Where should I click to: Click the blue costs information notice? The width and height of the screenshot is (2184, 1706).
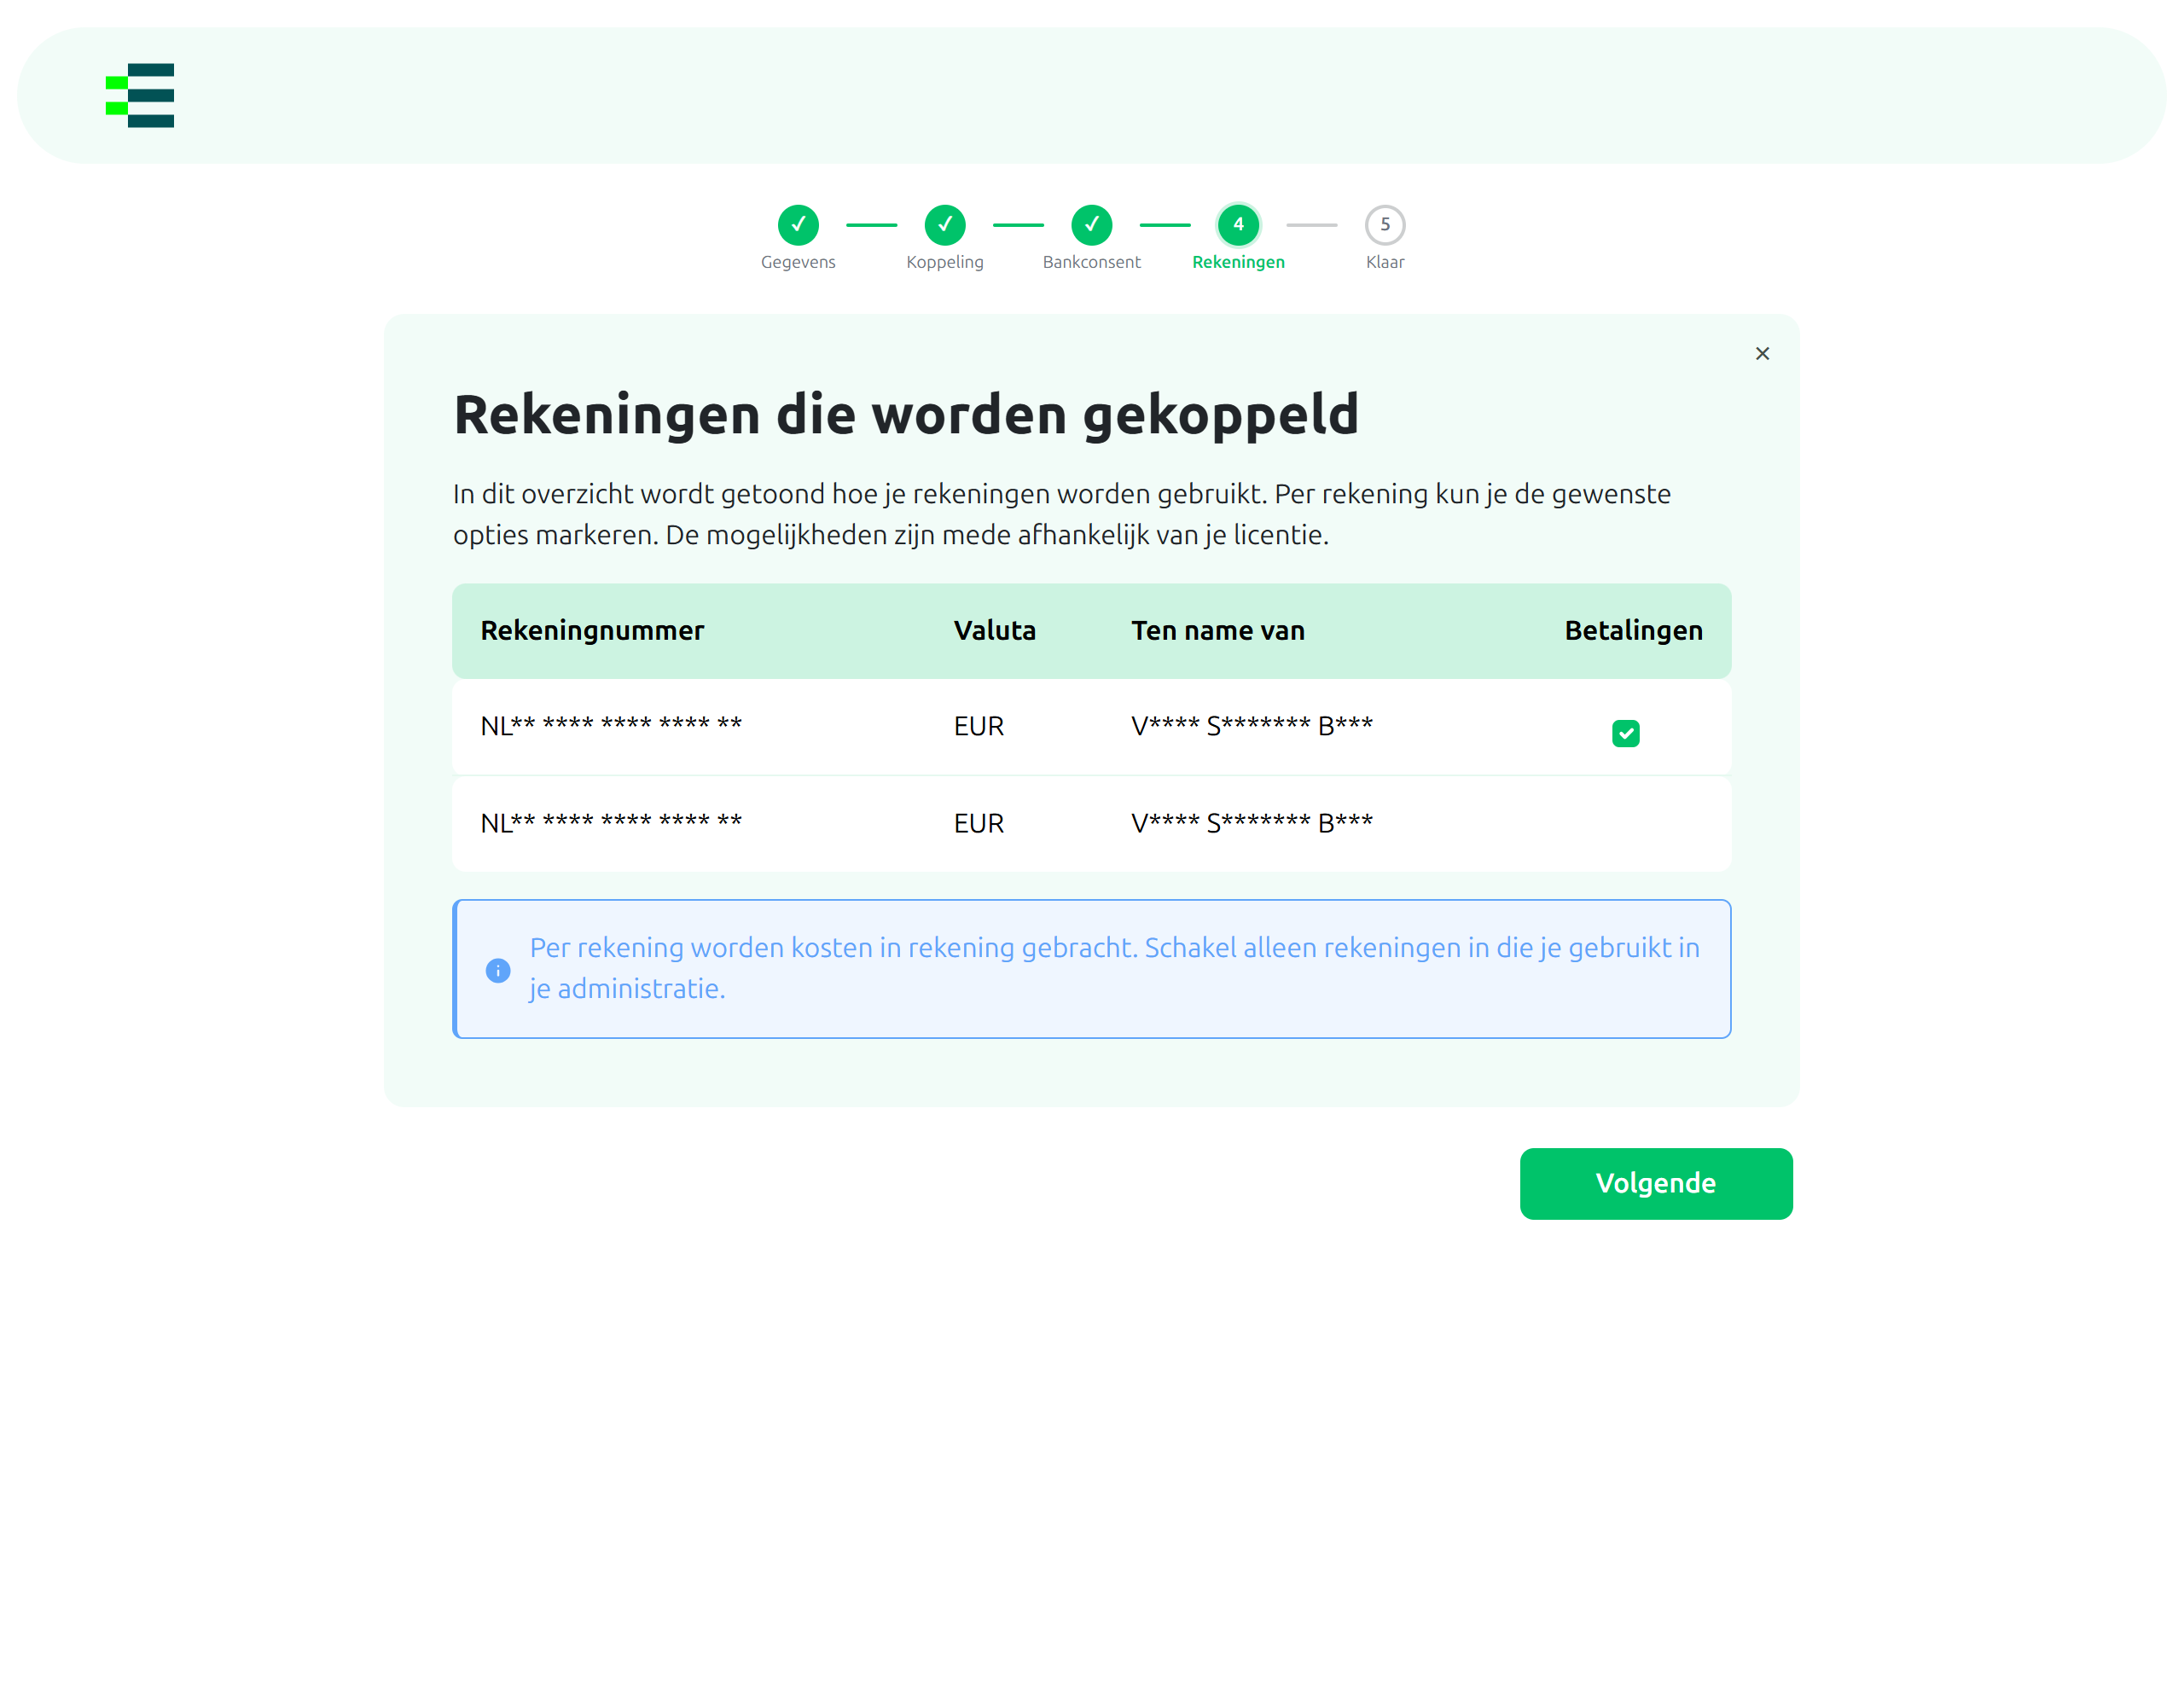pos(1092,969)
